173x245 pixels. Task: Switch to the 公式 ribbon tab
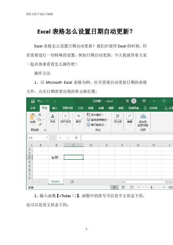[x=81, y=108]
